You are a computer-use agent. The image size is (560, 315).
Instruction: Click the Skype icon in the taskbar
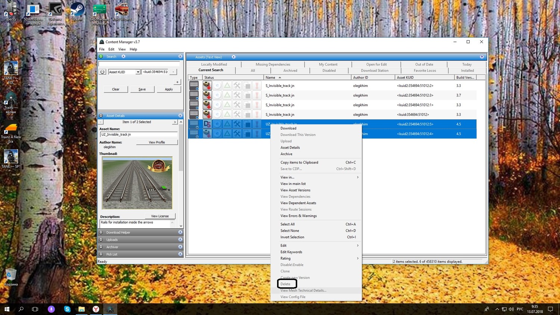67,309
